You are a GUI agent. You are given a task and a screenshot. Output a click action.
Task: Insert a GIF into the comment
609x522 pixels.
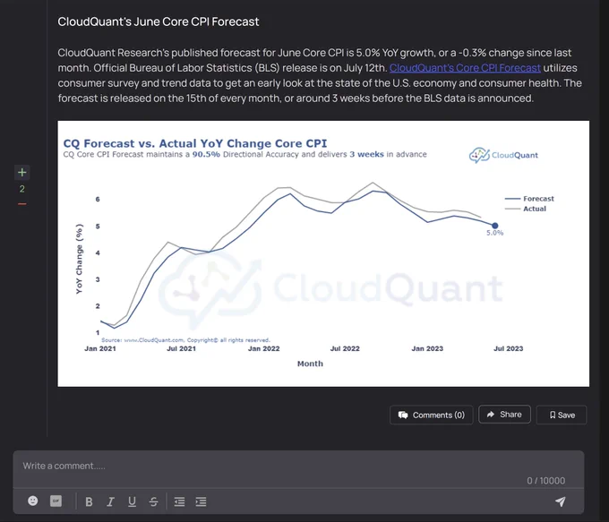[56, 501]
